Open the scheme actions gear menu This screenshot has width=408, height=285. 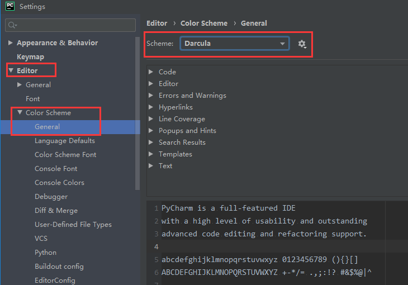click(x=302, y=44)
